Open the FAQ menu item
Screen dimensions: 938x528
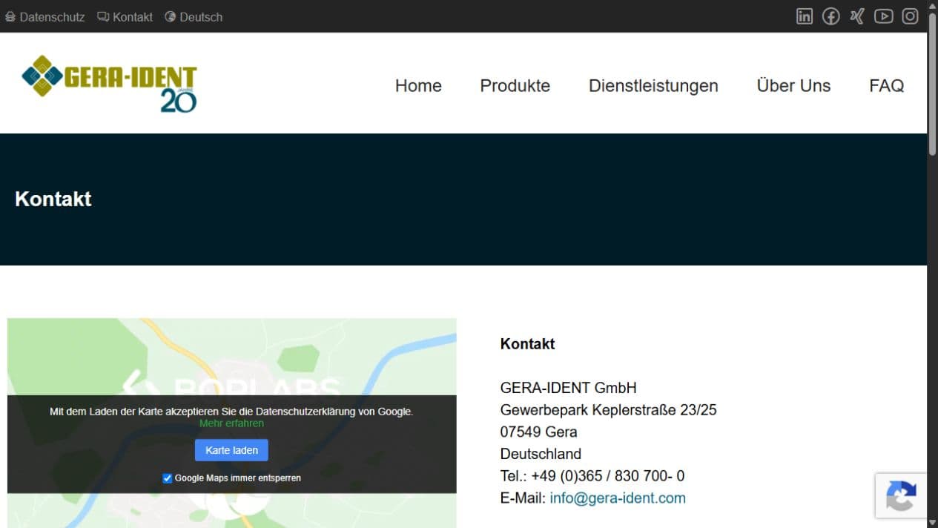point(886,86)
